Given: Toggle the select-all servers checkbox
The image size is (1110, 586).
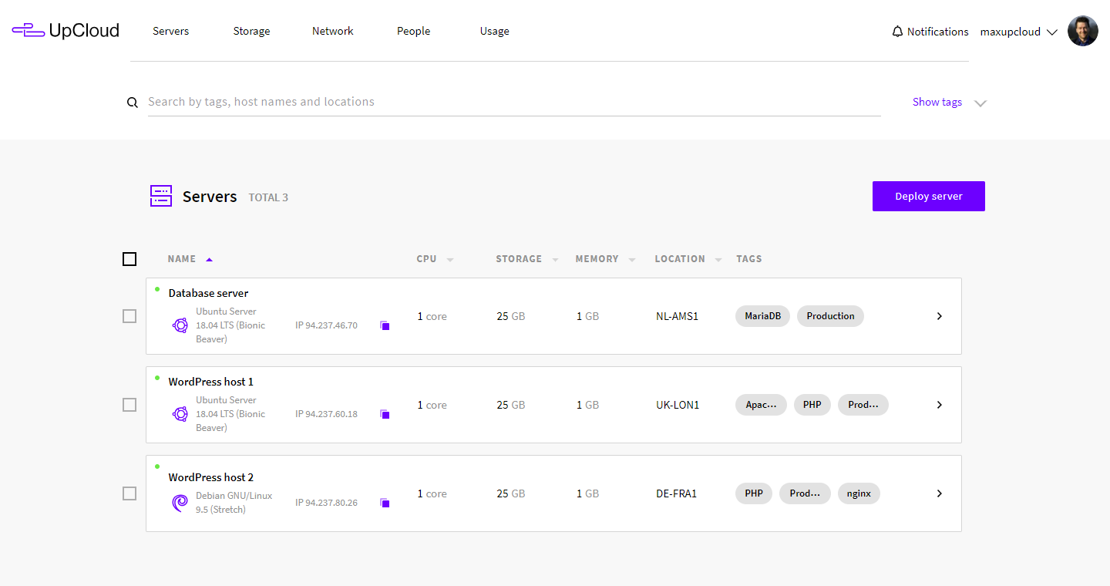Looking at the screenshot, I should click(129, 259).
